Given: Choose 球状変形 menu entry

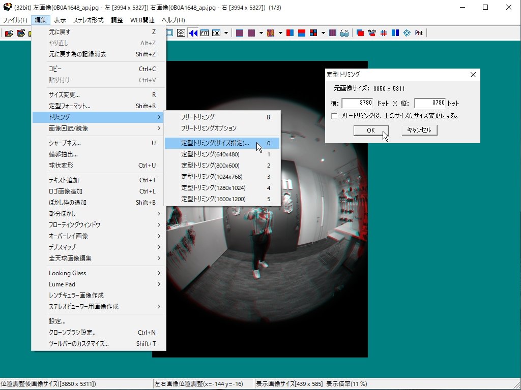Looking at the screenshot, I should tap(99, 166).
